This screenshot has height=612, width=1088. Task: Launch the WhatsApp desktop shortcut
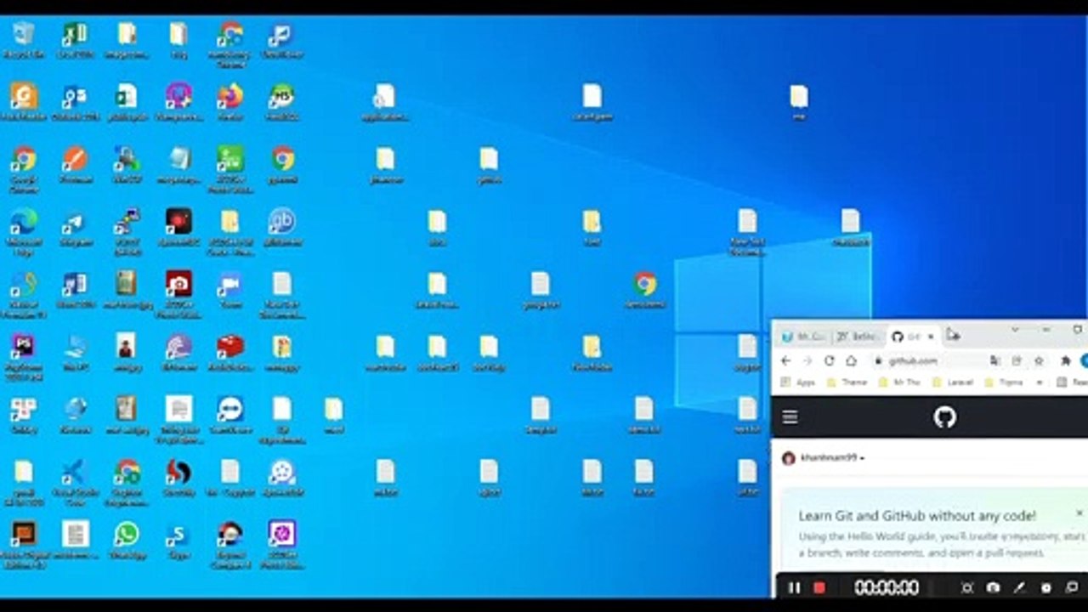point(127,540)
